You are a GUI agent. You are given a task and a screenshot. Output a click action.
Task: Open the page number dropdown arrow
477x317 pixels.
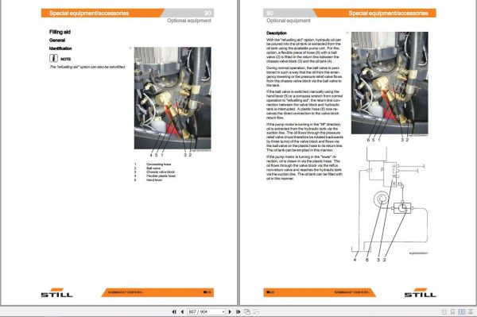pos(223,311)
